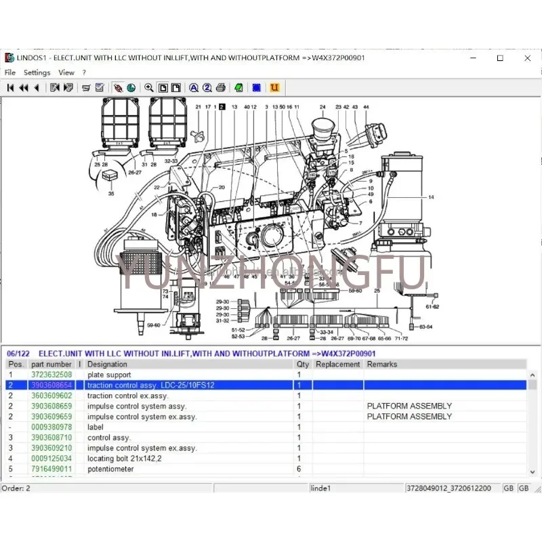
Task: Open the File menu
Action: tap(10, 72)
